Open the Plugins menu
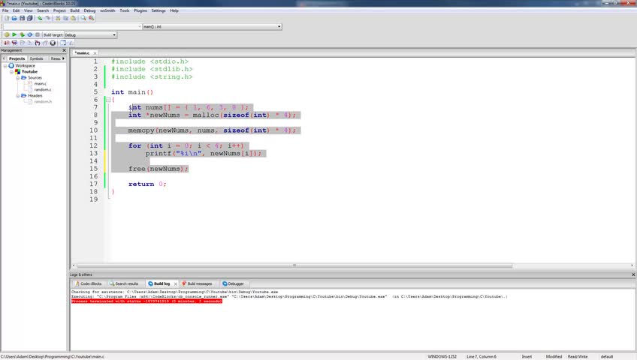 [x=140, y=10]
